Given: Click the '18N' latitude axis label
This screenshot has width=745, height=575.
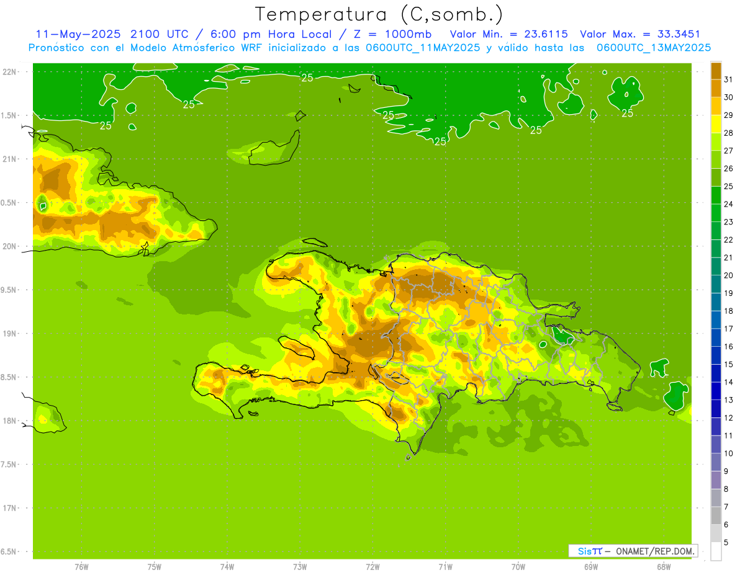Looking at the screenshot, I should [x=10, y=421].
